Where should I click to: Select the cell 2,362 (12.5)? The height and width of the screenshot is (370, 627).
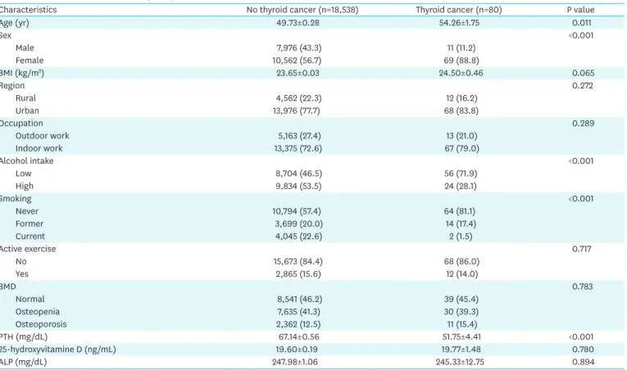298,324
